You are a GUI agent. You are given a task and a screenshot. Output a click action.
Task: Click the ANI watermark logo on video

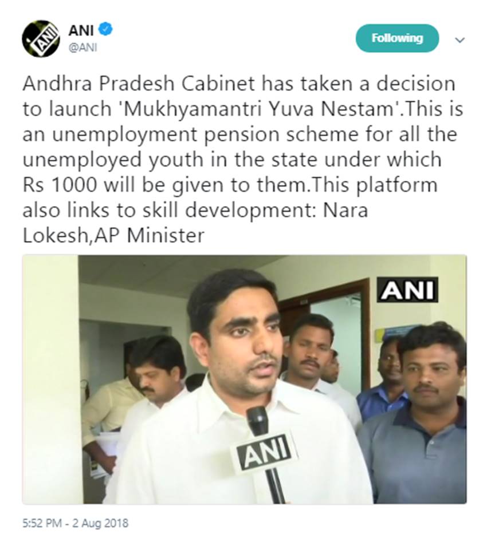[408, 290]
